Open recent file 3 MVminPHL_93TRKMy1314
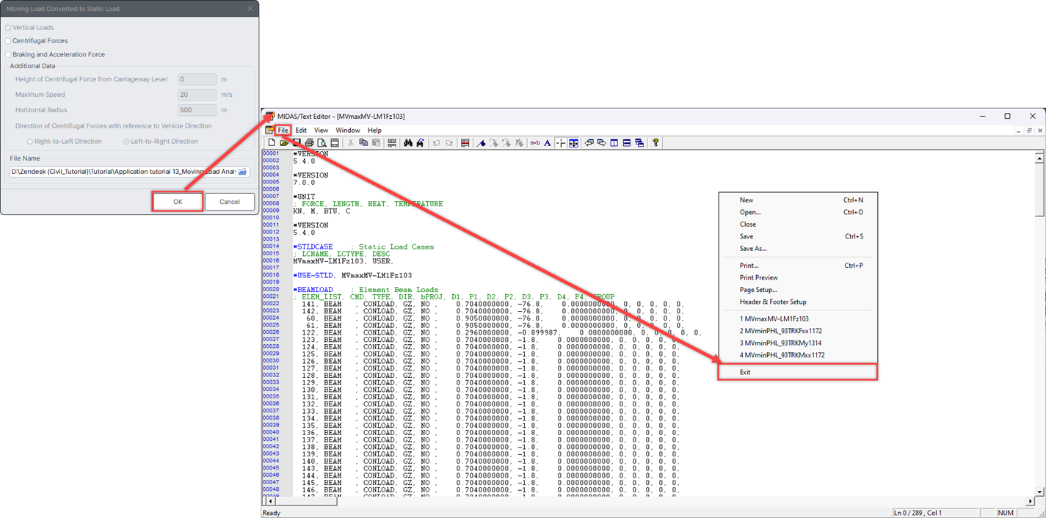The width and height of the screenshot is (1046, 518). click(x=797, y=343)
